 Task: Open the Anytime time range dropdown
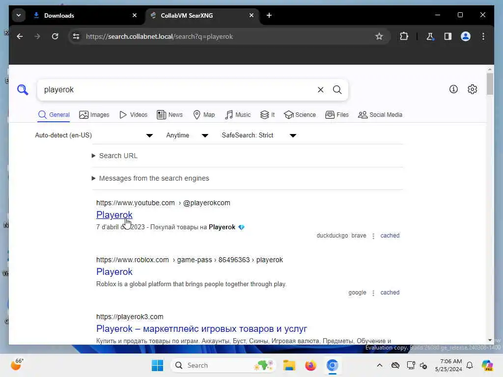click(x=187, y=135)
